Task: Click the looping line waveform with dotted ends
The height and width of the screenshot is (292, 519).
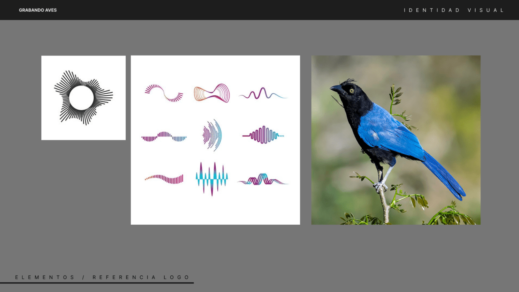Action: 263,135
